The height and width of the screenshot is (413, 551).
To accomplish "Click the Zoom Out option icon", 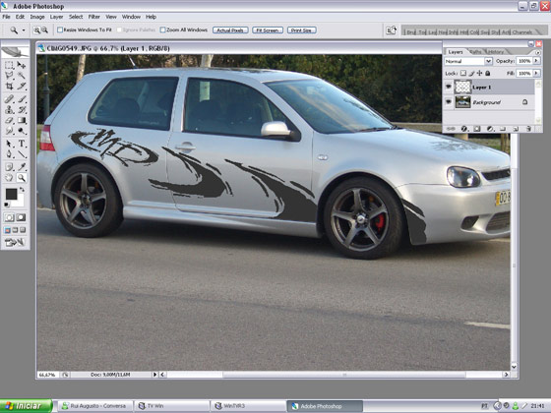I will click(45, 30).
